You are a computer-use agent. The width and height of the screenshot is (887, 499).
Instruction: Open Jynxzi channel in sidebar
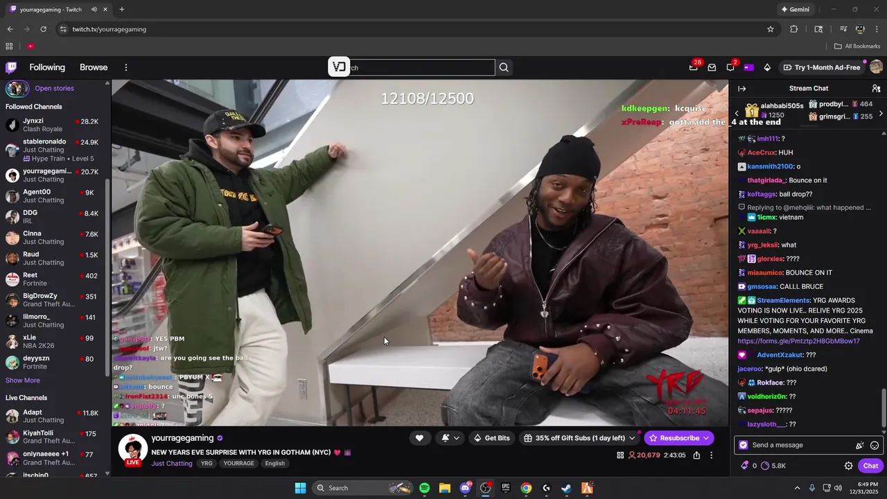53,125
